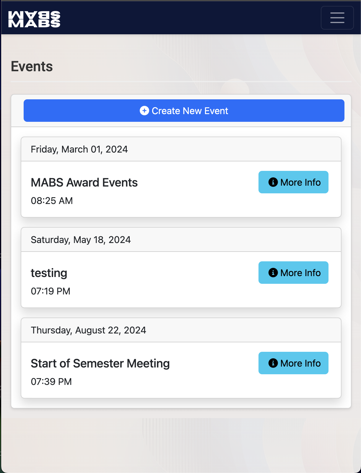Click the Events page heading

point(32,67)
